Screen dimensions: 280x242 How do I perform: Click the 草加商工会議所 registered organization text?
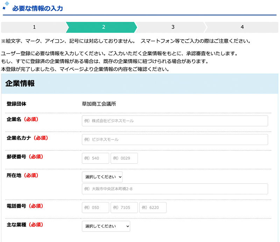pyautogui.click(x=99, y=104)
